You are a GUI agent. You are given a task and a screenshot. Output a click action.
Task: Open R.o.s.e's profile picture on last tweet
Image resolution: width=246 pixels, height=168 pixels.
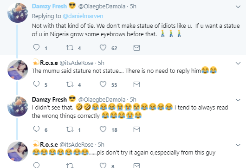(18, 152)
